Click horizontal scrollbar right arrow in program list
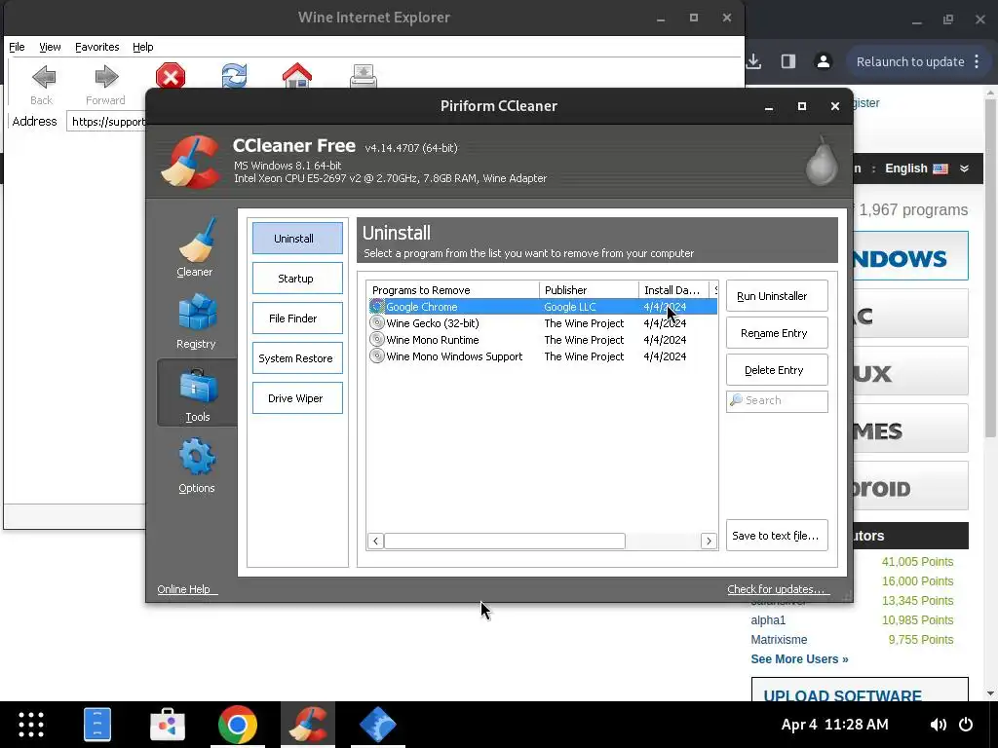The image size is (998, 748). (710, 542)
